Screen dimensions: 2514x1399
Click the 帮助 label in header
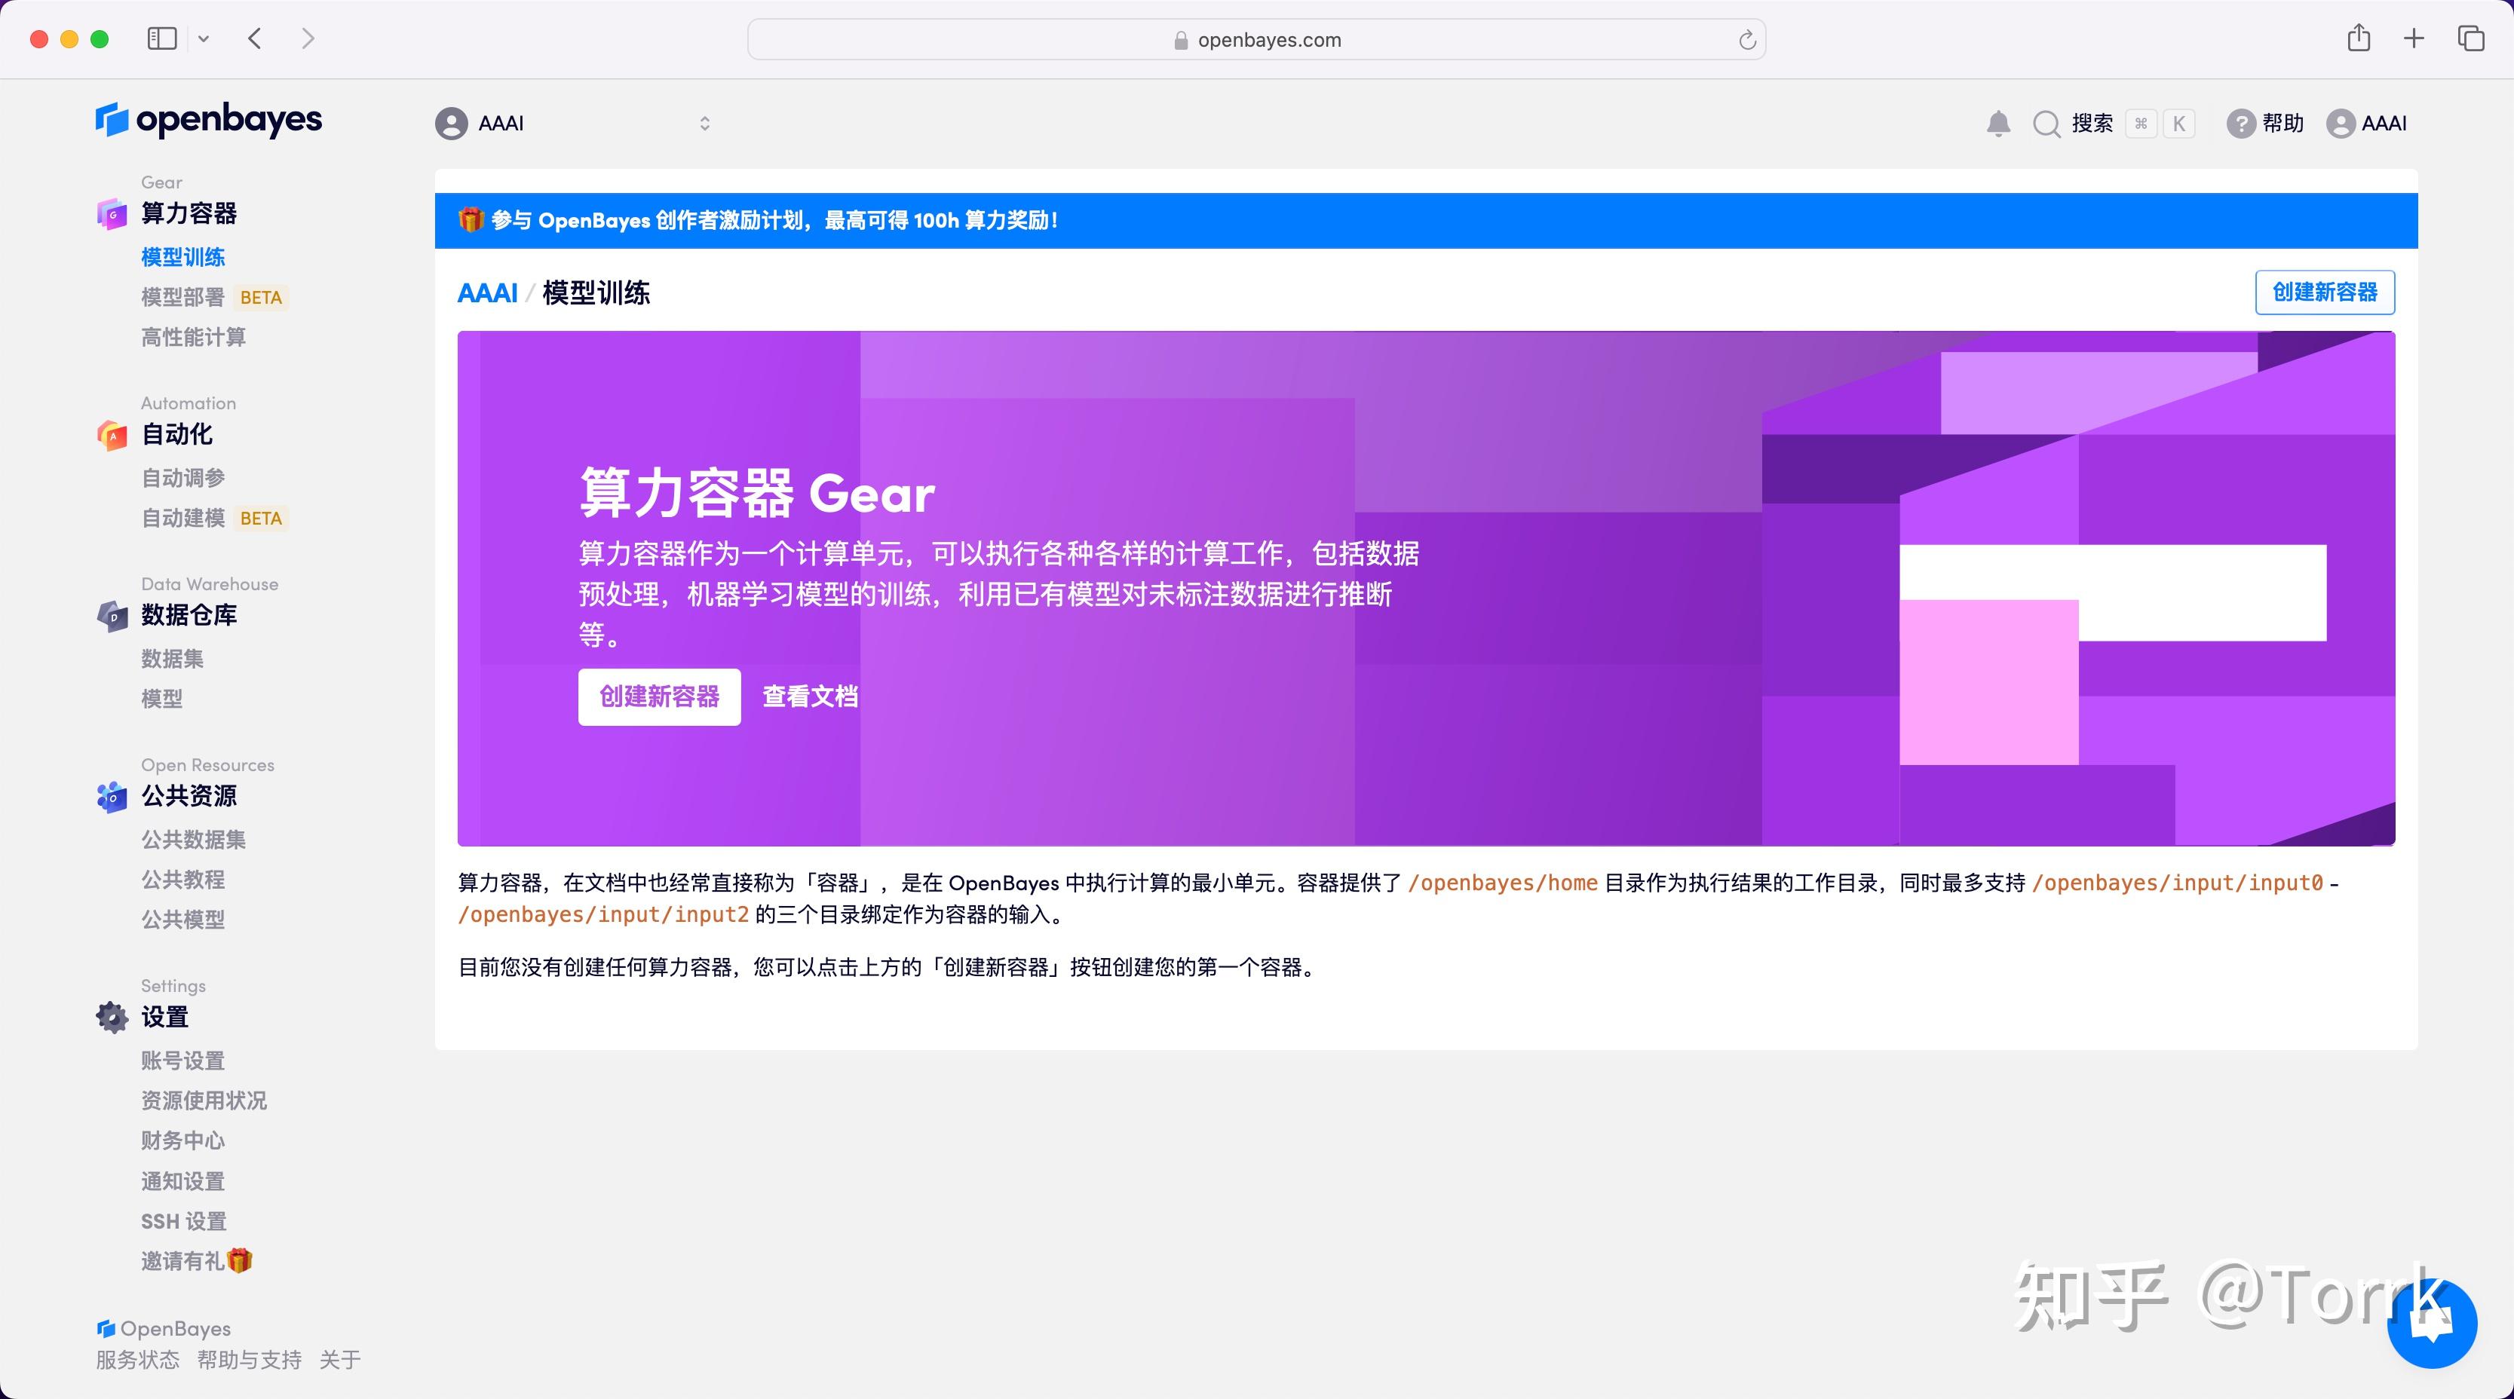point(2284,124)
